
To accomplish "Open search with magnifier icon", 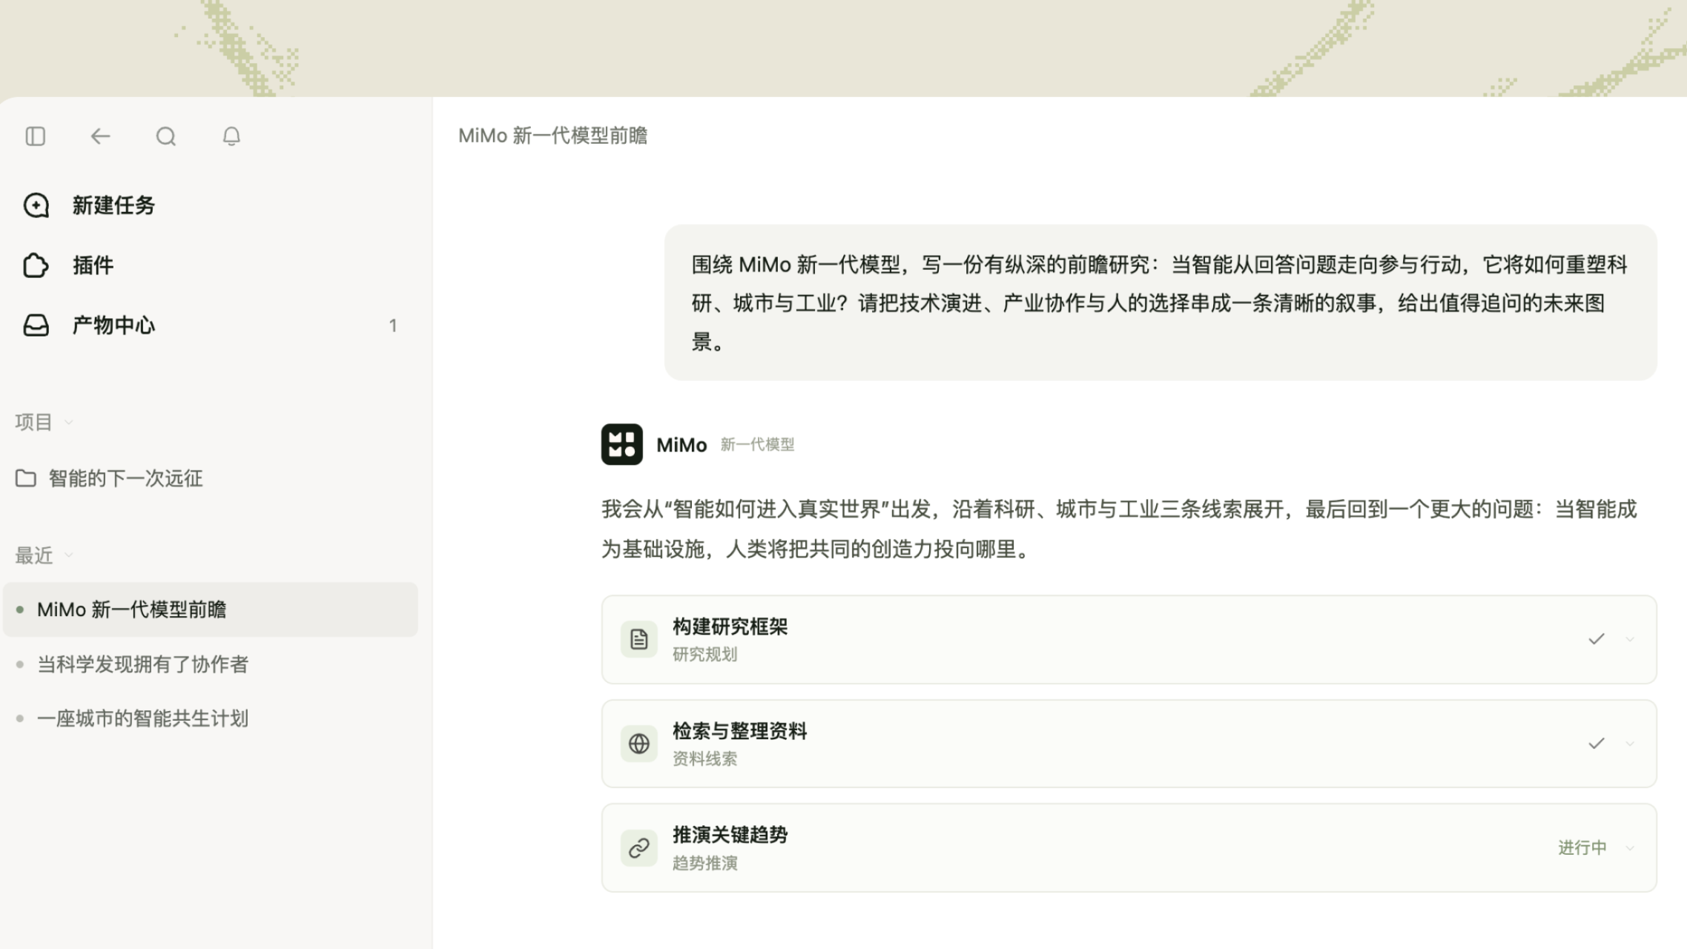I will (x=166, y=136).
